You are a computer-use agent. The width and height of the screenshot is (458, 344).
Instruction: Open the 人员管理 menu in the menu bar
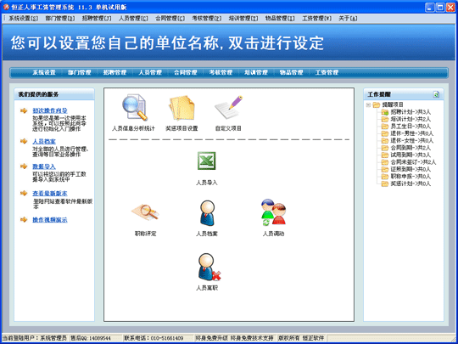tap(133, 18)
